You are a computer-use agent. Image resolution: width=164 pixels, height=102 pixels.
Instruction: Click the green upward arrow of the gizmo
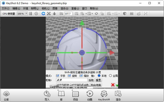82,23
